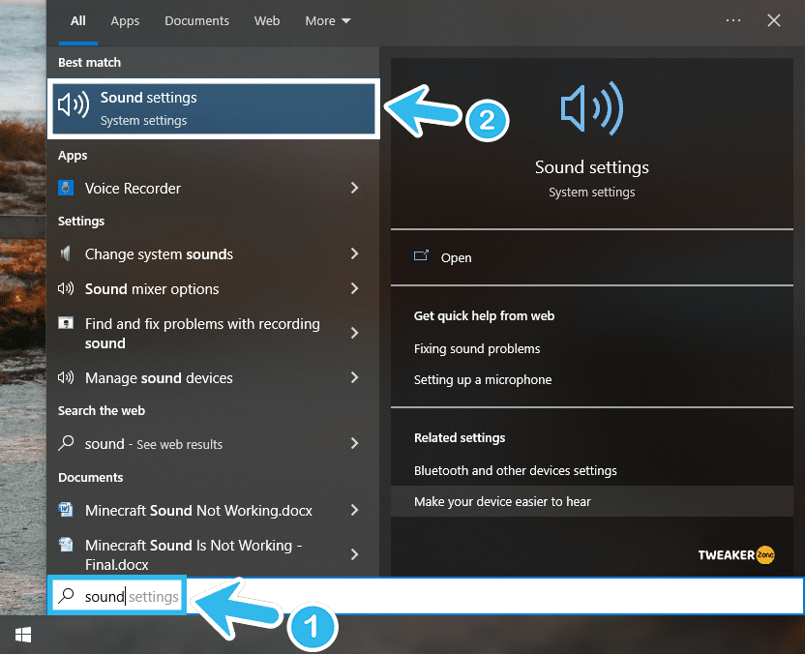
Task: Click the Minecraft Sound Is Not Working Final.docx icon
Action: click(x=66, y=545)
